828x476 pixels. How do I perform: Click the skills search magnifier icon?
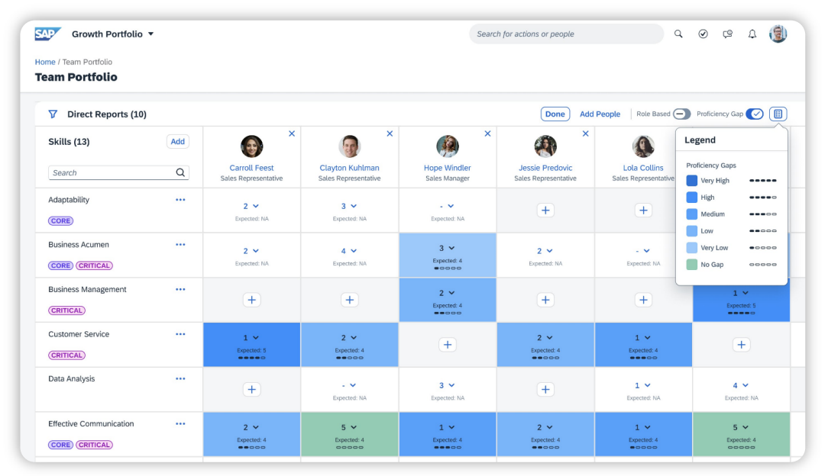180,172
